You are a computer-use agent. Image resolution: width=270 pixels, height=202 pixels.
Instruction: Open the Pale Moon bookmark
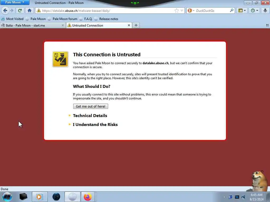coord(36,19)
